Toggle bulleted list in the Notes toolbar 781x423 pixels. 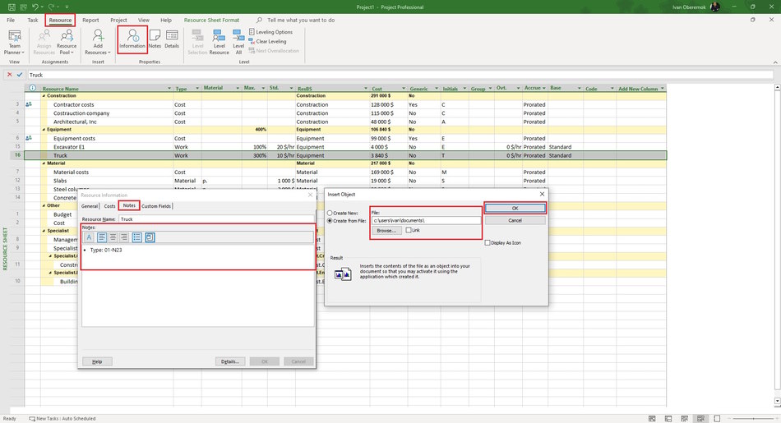[137, 237]
